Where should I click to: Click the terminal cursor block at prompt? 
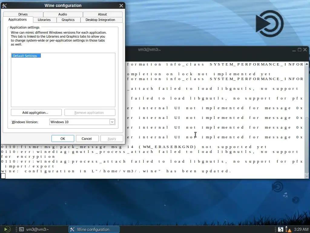pyautogui.click(x=3, y=176)
